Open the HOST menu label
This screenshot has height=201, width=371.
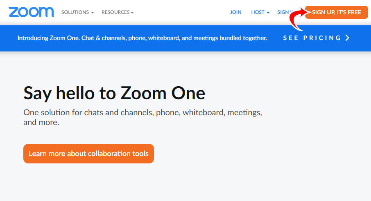258,12
